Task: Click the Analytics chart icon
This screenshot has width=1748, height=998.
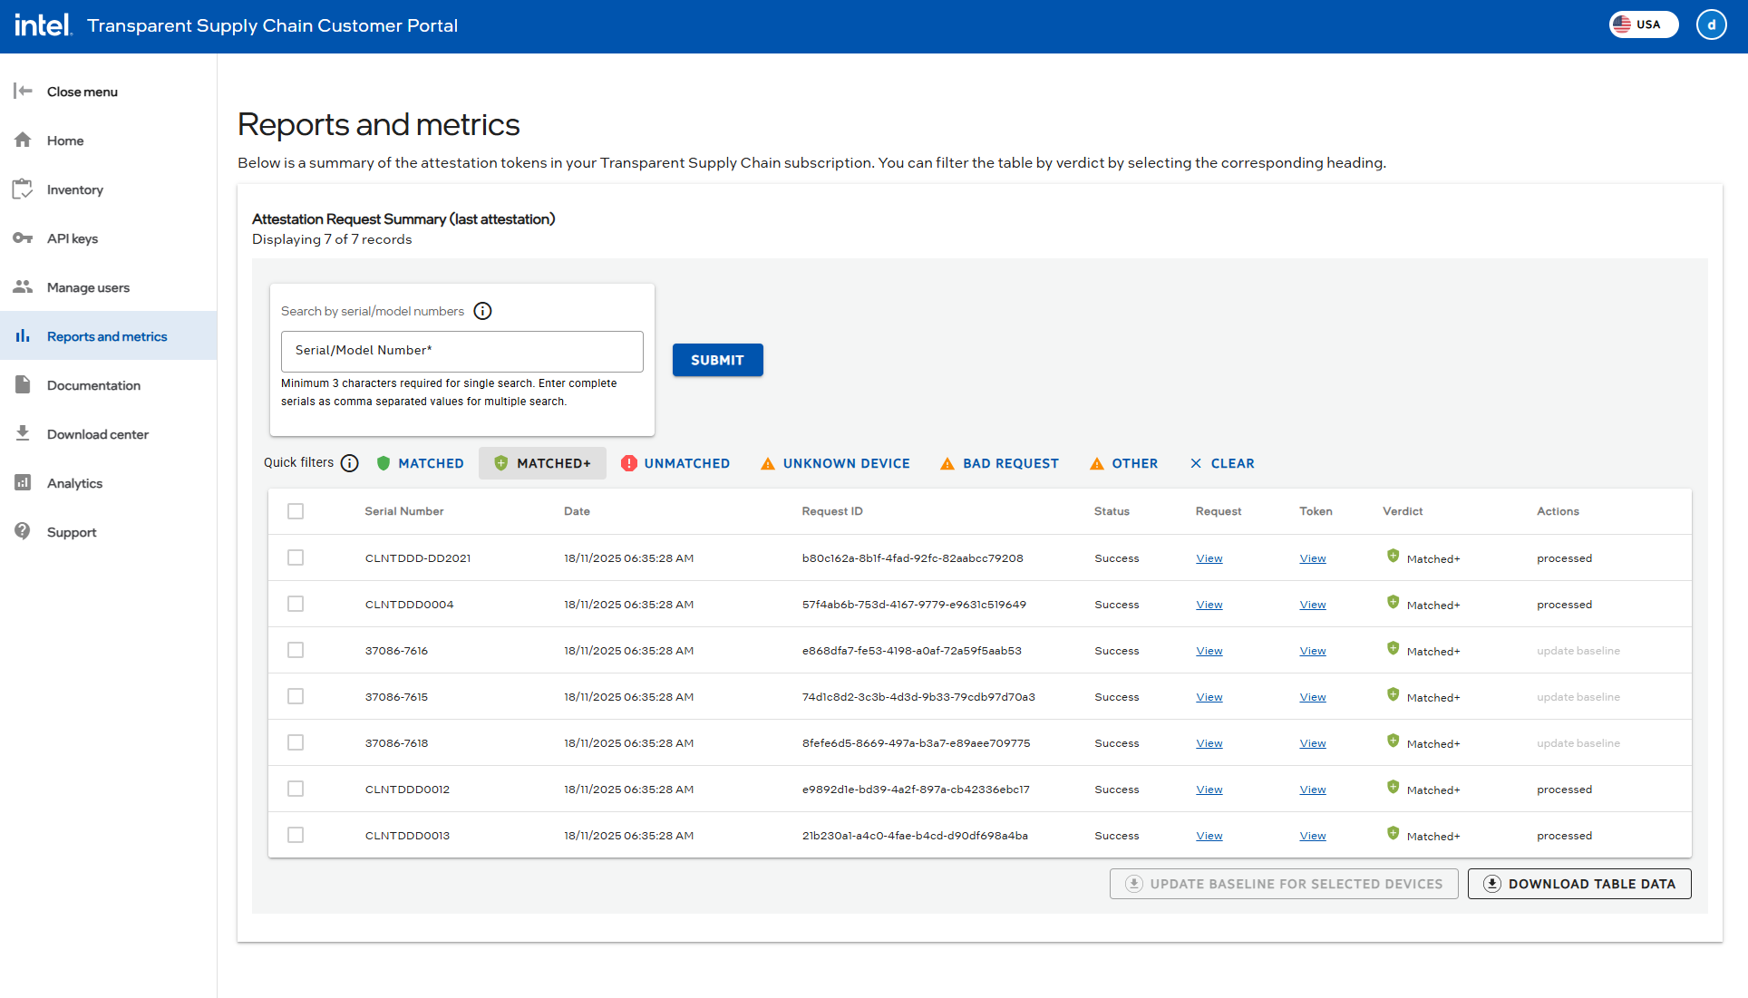Action: click(x=23, y=482)
